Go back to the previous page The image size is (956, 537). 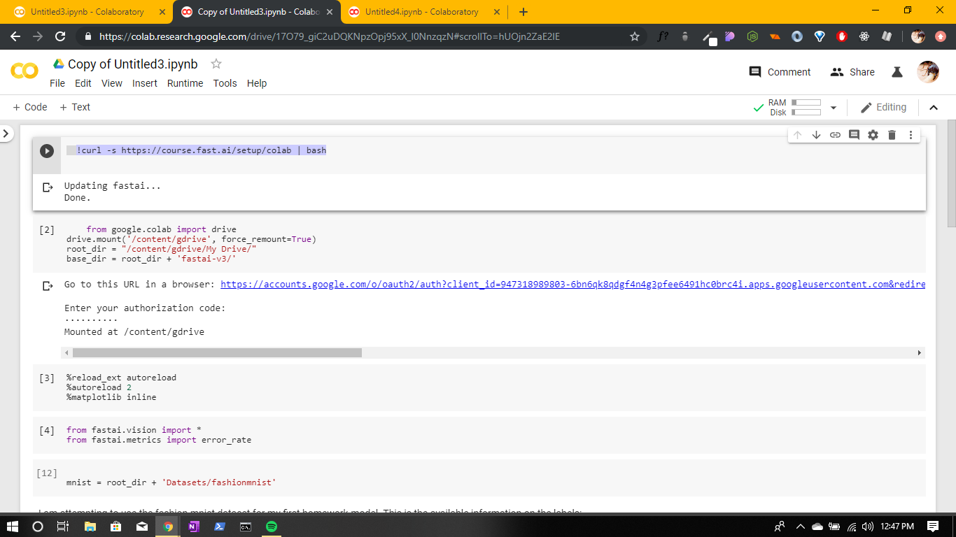(15, 36)
